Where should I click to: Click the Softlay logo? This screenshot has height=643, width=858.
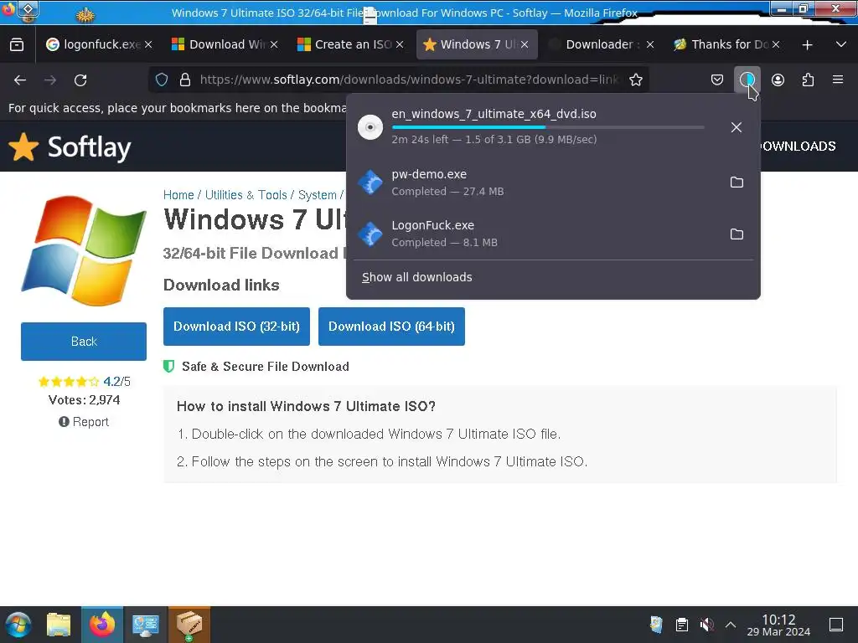[70, 147]
